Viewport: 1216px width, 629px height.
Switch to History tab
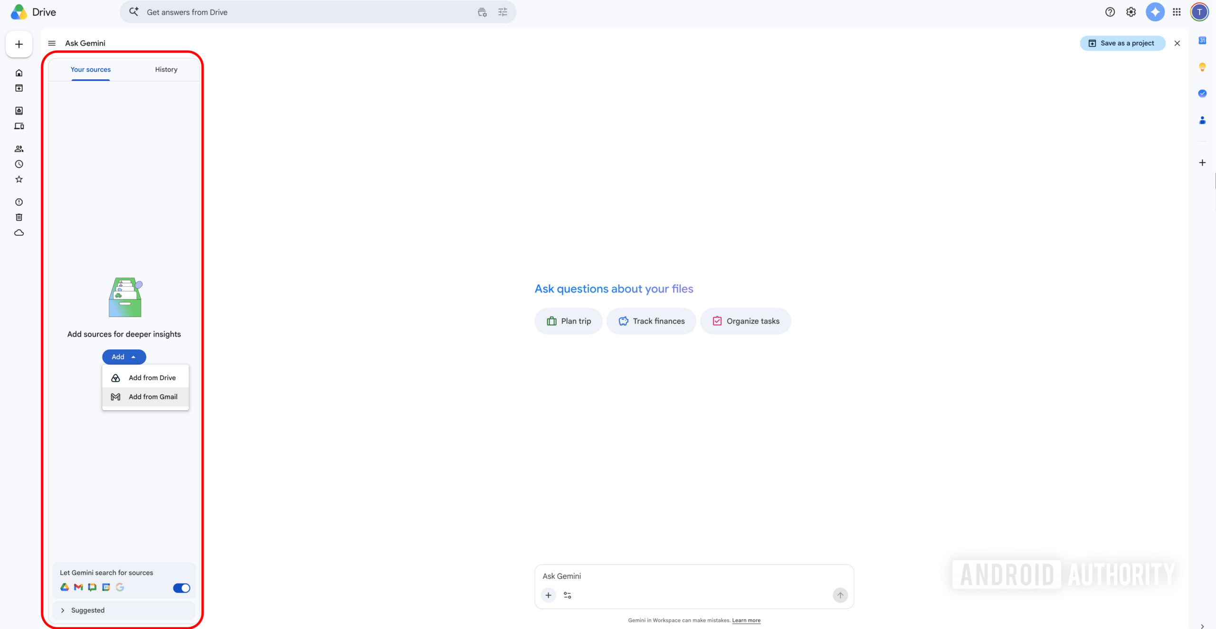pyautogui.click(x=166, y=70)
